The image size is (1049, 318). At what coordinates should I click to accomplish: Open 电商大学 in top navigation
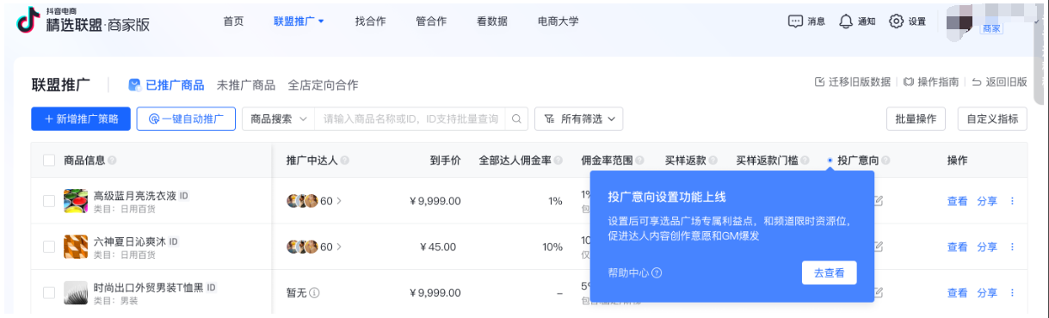click(558, 21)
